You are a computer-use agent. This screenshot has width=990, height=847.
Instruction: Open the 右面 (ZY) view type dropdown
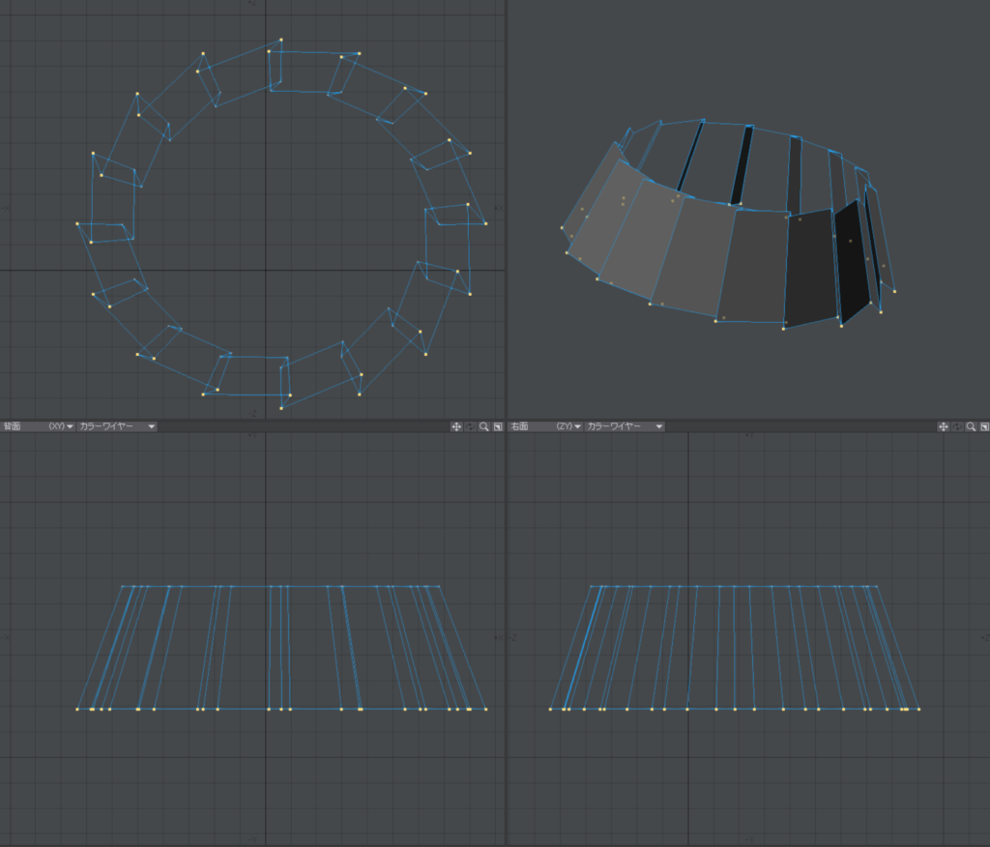545,426
